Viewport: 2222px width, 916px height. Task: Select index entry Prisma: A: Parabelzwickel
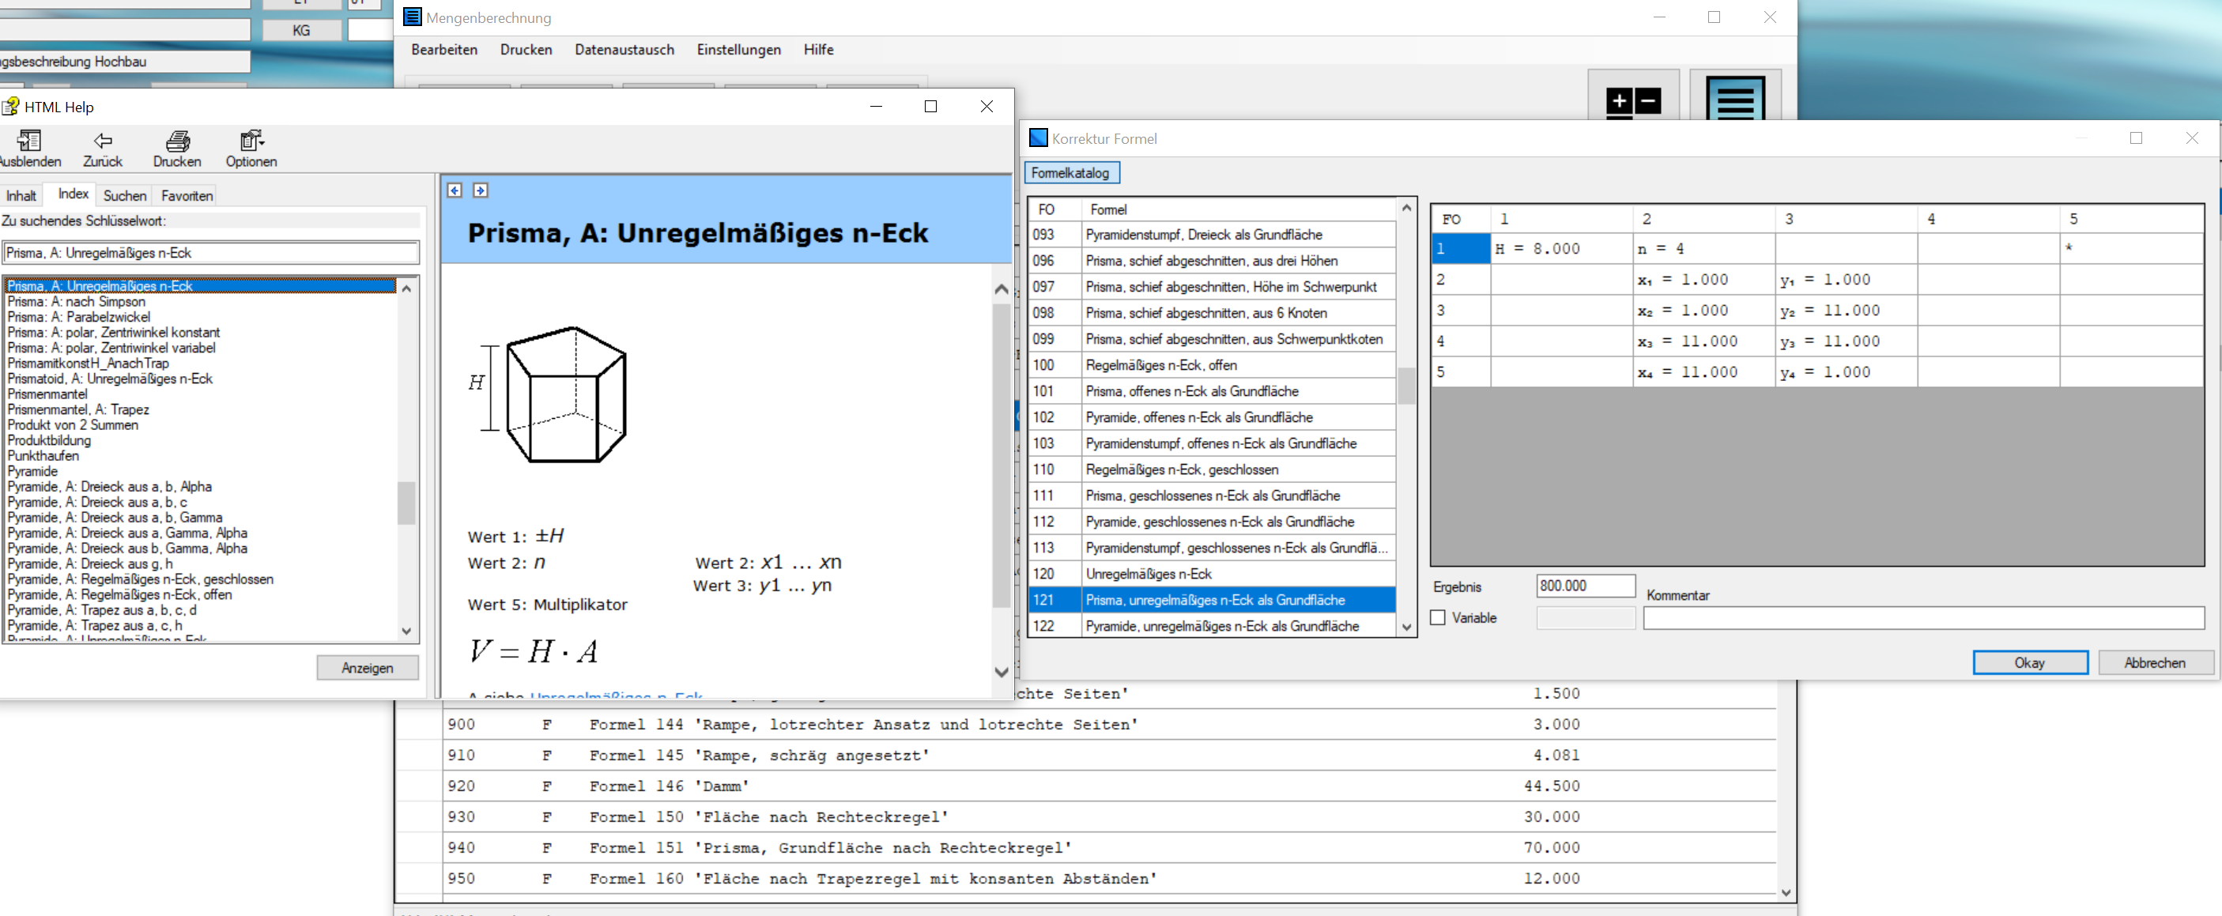coord(79,318)
